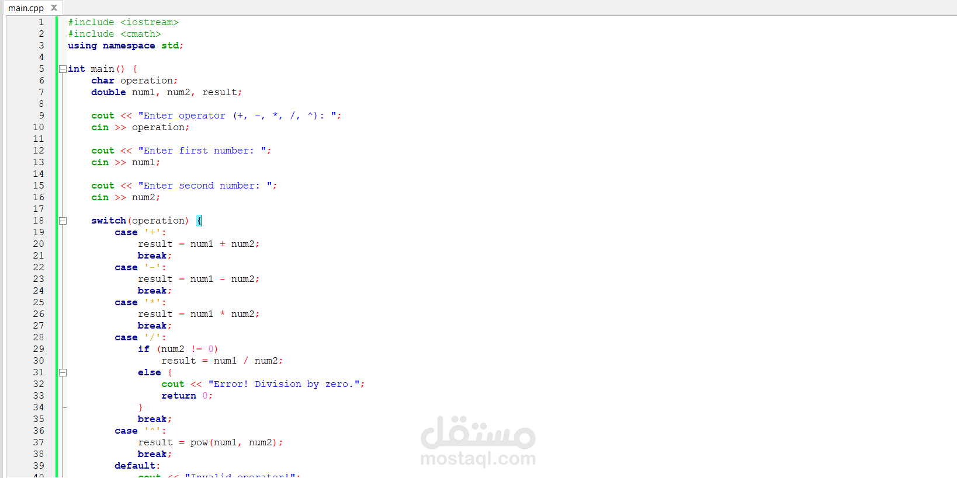Click 'return 0;' statement
The height and width of the screenshot is (478, 957).
[x=187, y=396]
